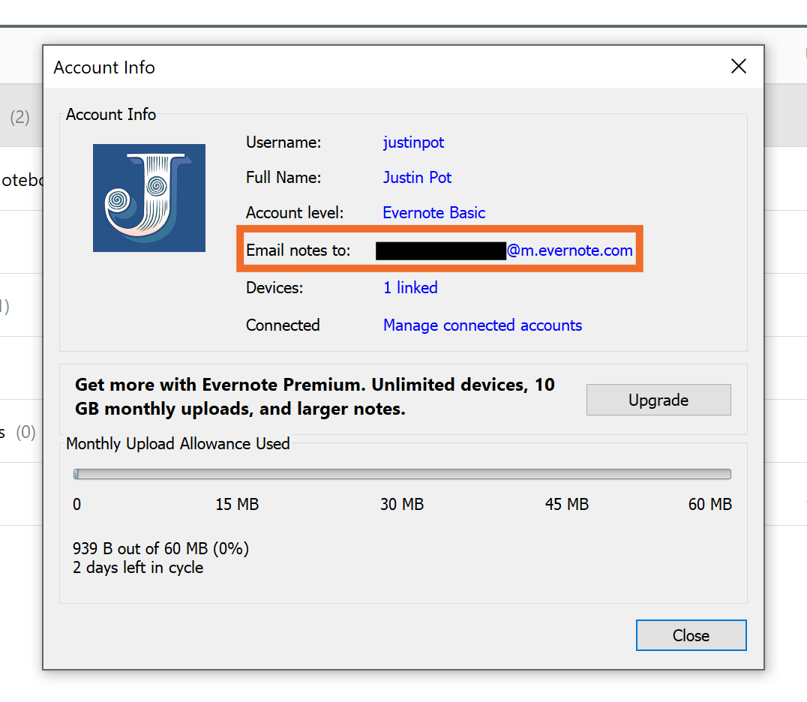
Task: Click the Account Info window title bar
Action: (375, 67)
